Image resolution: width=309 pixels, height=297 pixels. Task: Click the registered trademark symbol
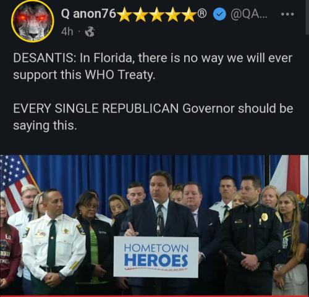(x=202, y=13)
